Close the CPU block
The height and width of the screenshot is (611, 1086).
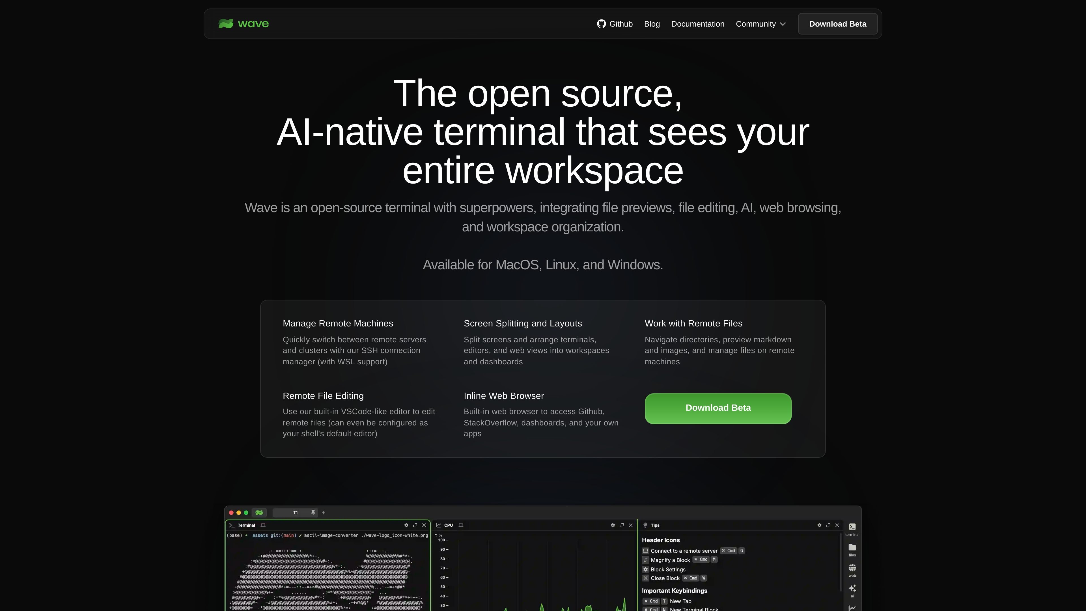pyautogui.click(x=631, y=525)
